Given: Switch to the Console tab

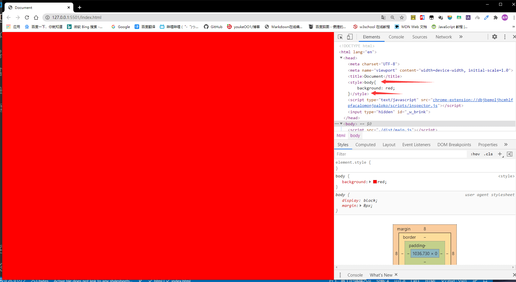Looking at the screenshot, I should point(396,37).
